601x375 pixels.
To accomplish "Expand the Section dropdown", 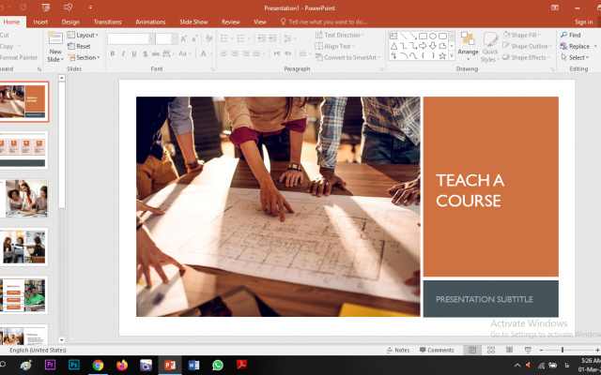I will click(x=86, y=57).
